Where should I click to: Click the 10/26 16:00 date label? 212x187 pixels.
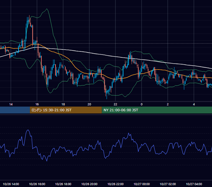(37, 184)
